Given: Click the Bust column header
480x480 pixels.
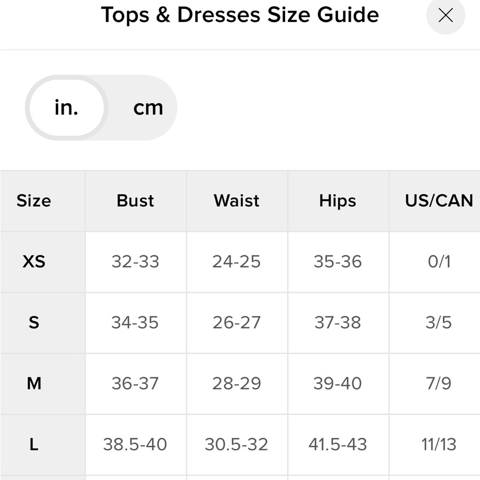Looking at the screenshot, I should click(135, 201).
